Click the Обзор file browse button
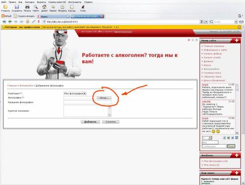The height and width of the screenshot is (185, 245). pyautogui.click(x=104, y=98)
